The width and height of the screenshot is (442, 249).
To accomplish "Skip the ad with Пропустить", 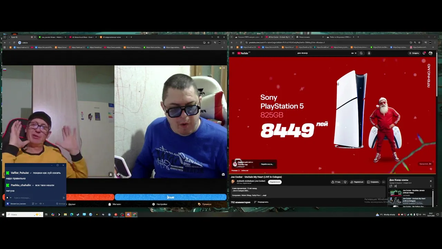I will coord(425,164).
